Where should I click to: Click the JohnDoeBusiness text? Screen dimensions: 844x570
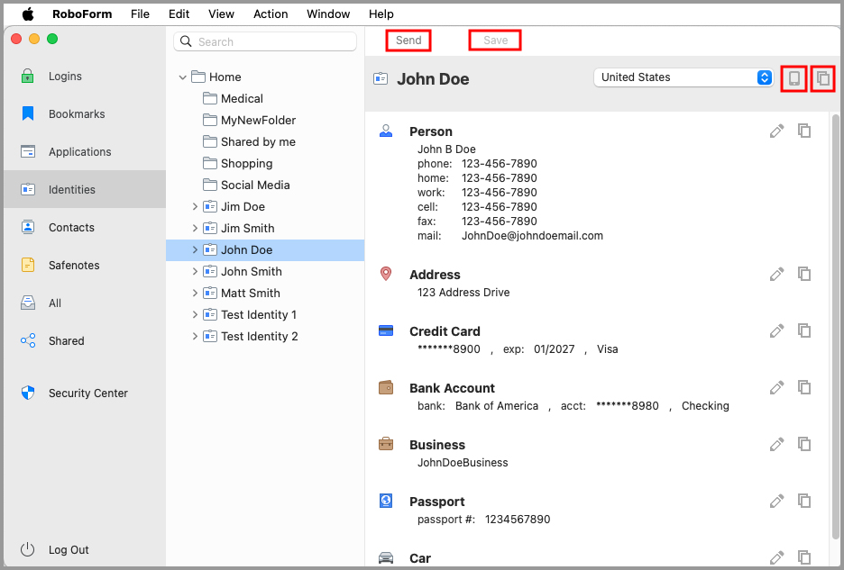463,463
